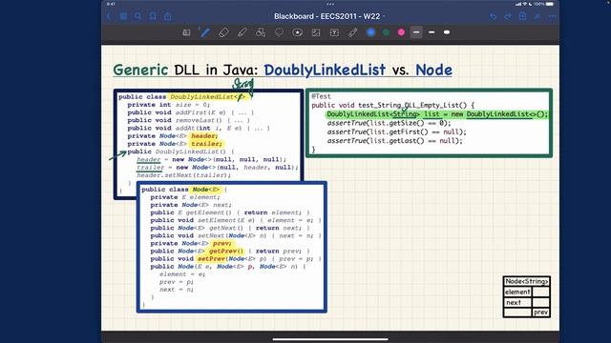Viewport: 611px width, 343px height.
Task: Click "header.setNext(trailer);" code line
Action: pos(183,175)
